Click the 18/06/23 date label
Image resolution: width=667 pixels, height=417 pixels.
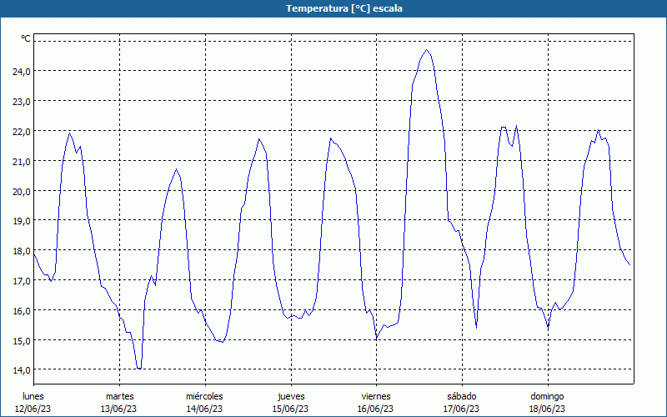point(548,409)
